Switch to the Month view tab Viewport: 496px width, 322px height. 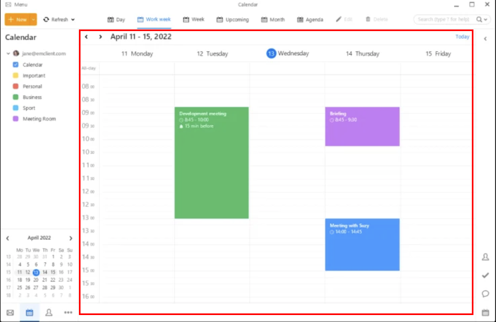[x=273, y=20]
